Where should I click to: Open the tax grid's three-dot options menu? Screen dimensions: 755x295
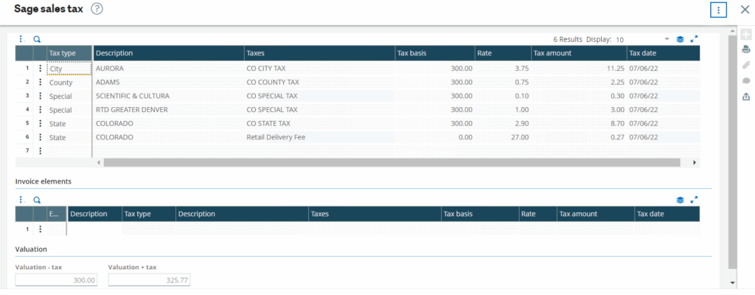pos(21,39)
